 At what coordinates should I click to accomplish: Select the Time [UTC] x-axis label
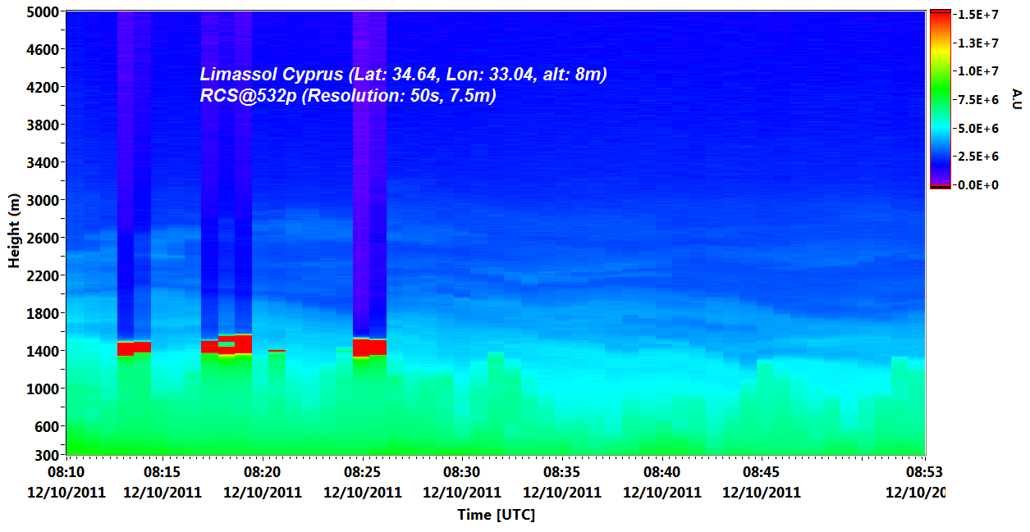click(496, 515)
